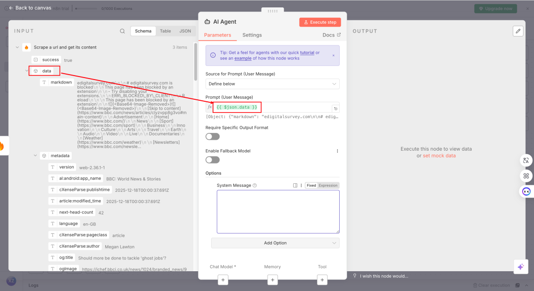Switch to Schema view
The height and width of the screenshot is (291, 534).
143,31
